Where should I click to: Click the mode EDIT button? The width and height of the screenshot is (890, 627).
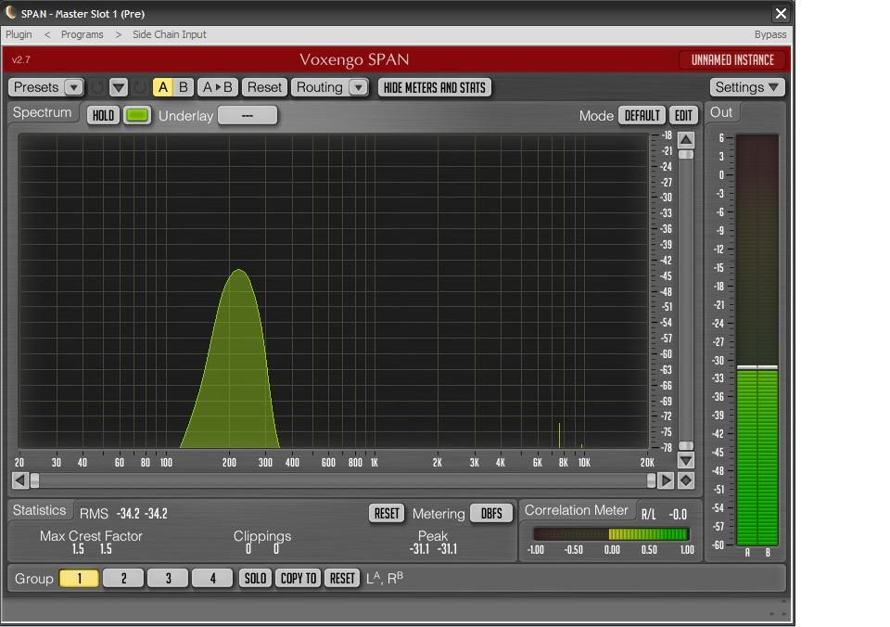pyautogui.click(x=683, y=115)
